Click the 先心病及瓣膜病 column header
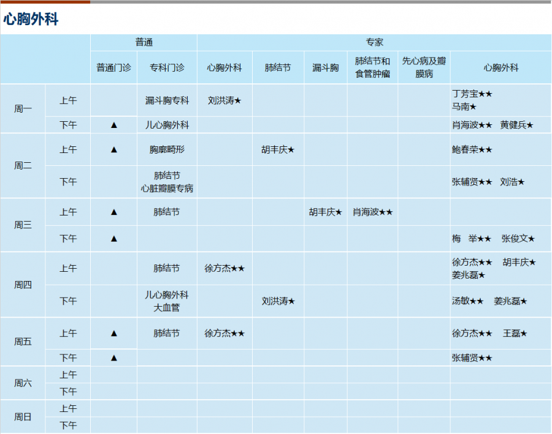 [x=424, y=67]
